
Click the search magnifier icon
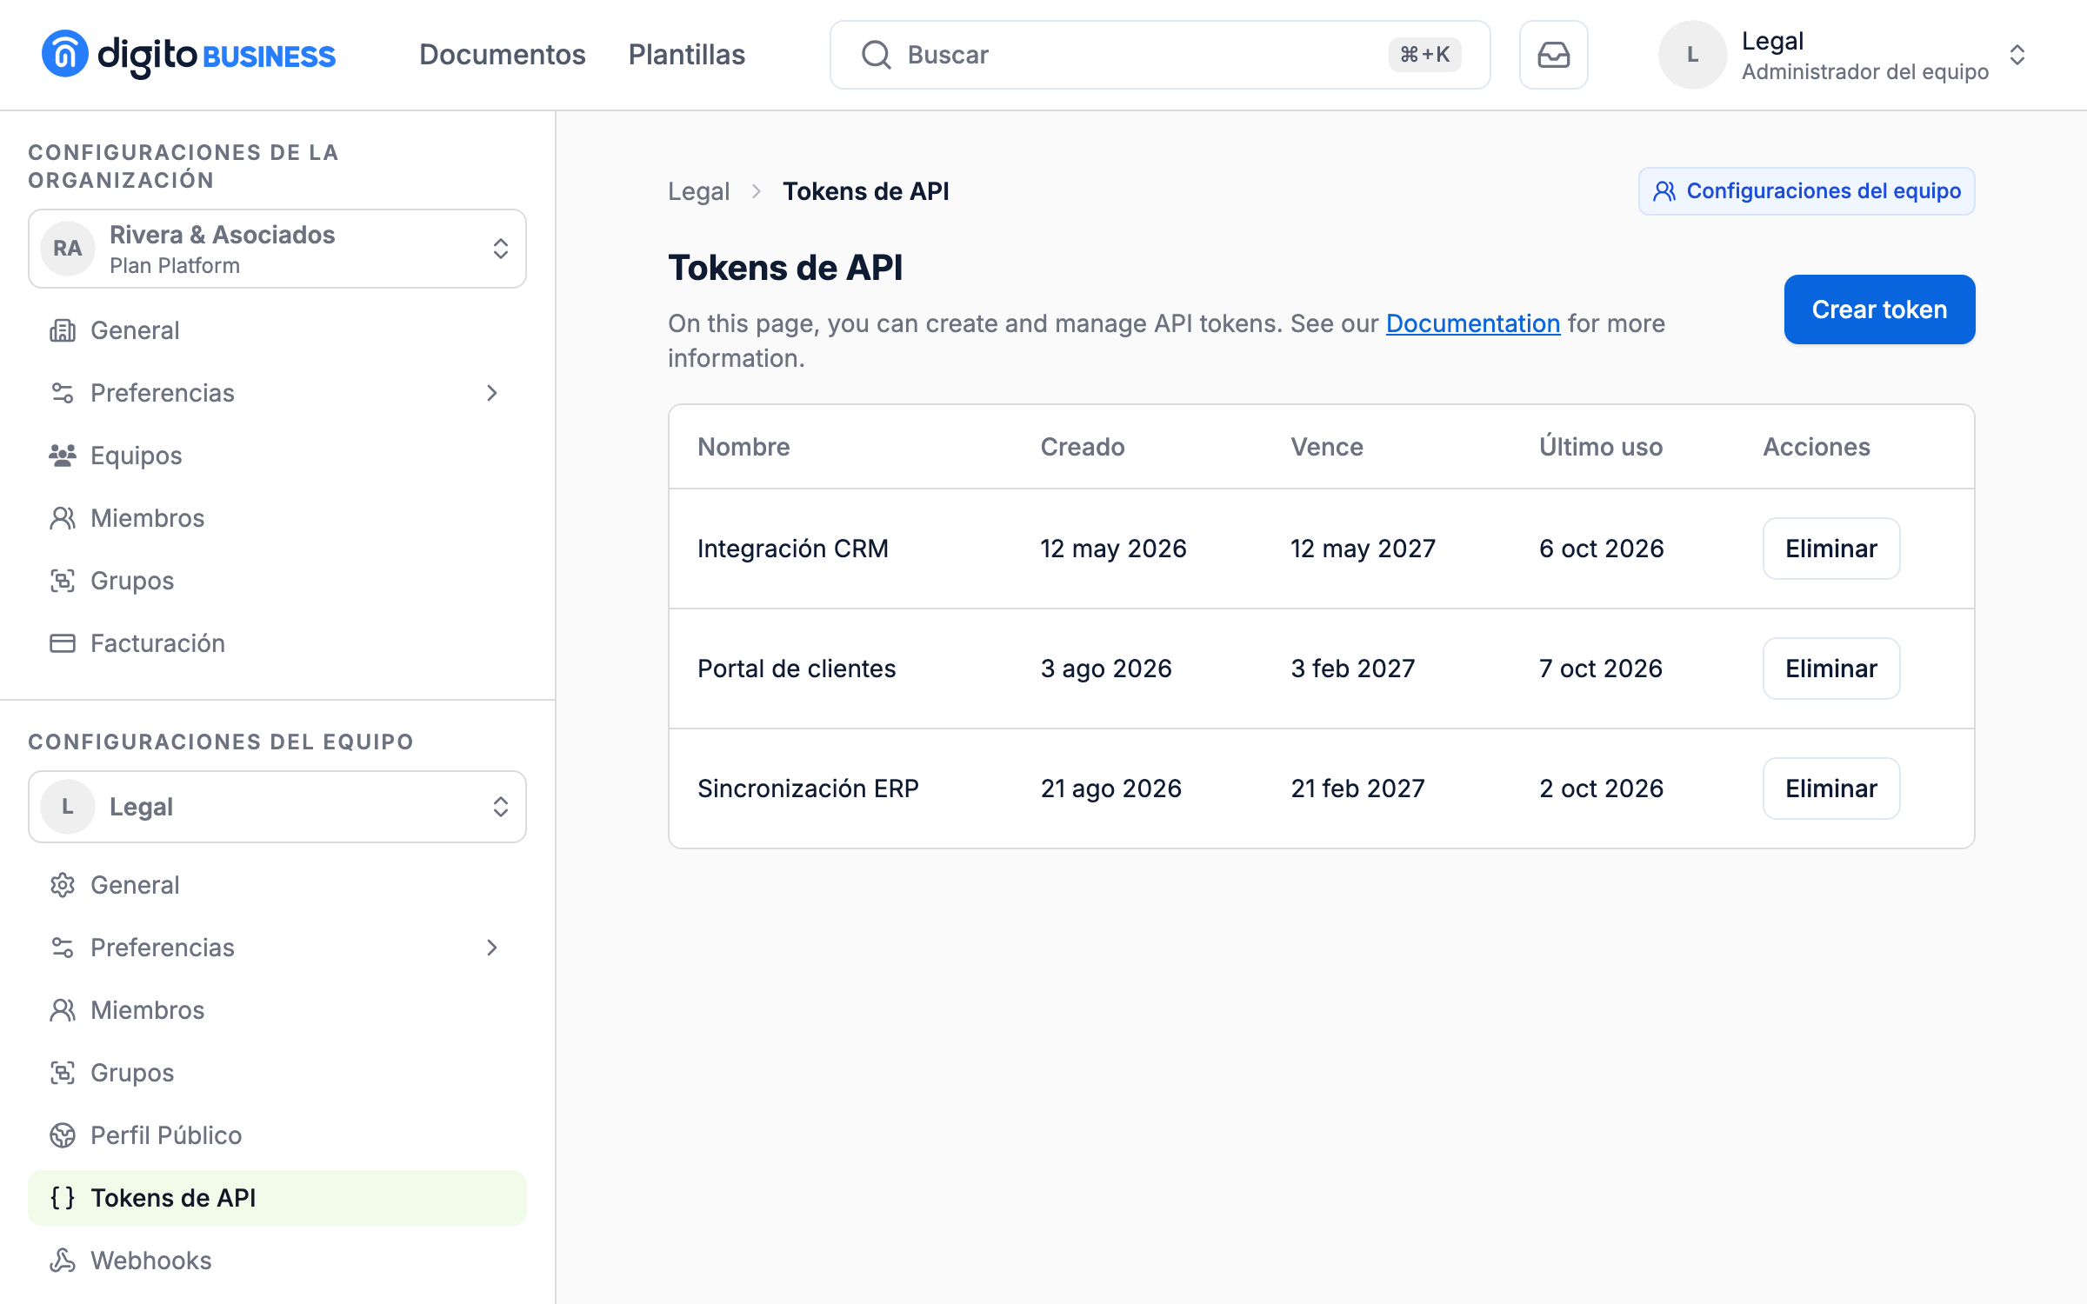(876, 55)
